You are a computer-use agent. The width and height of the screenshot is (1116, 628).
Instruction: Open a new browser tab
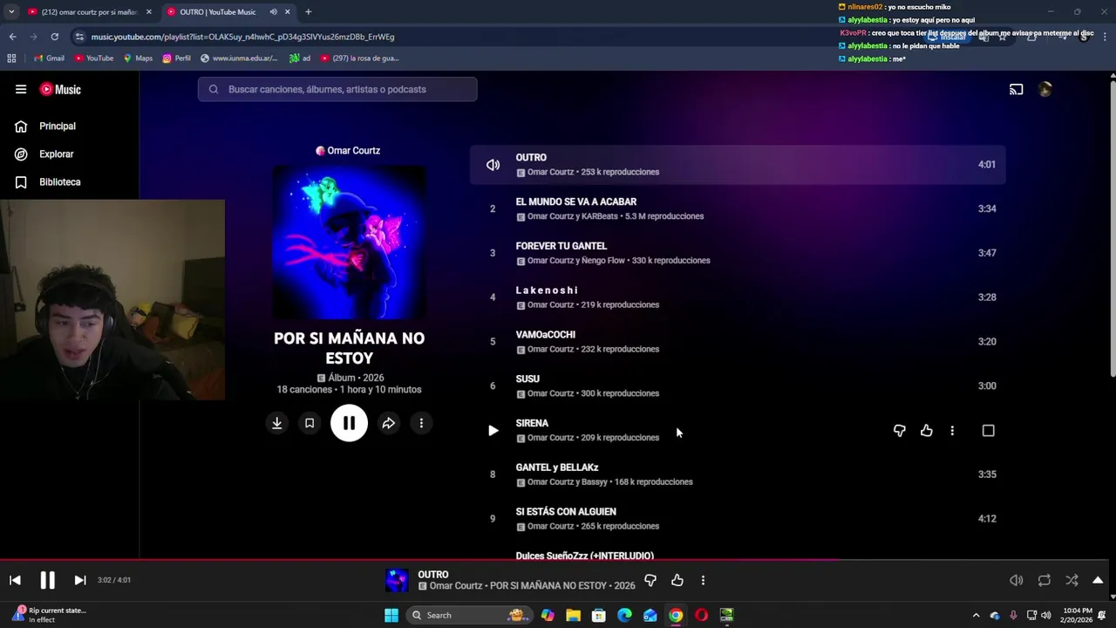(x=308, y=12)
